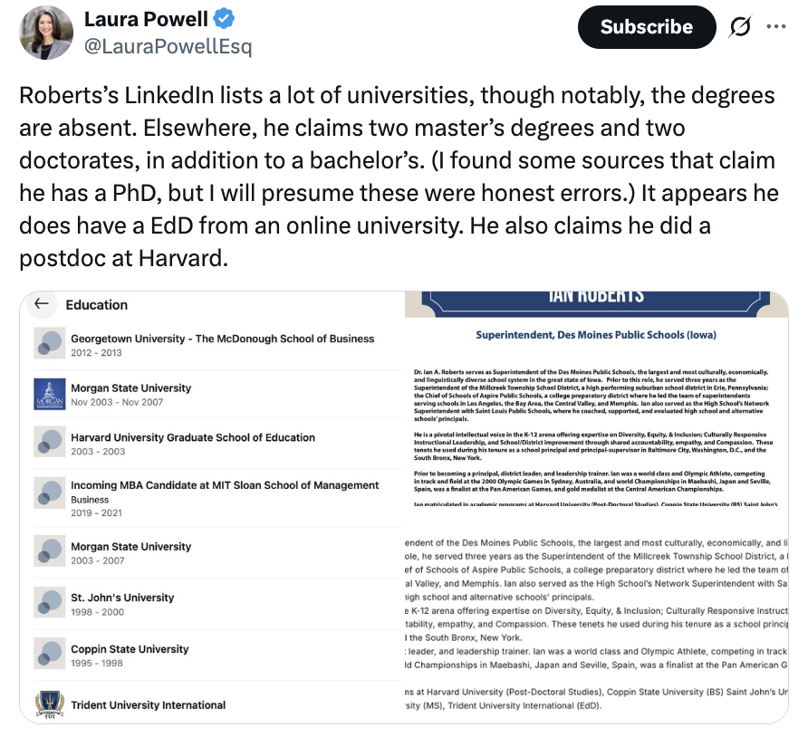
Task: Click Laura Powell's profile avatar
Action: [46, 33]
